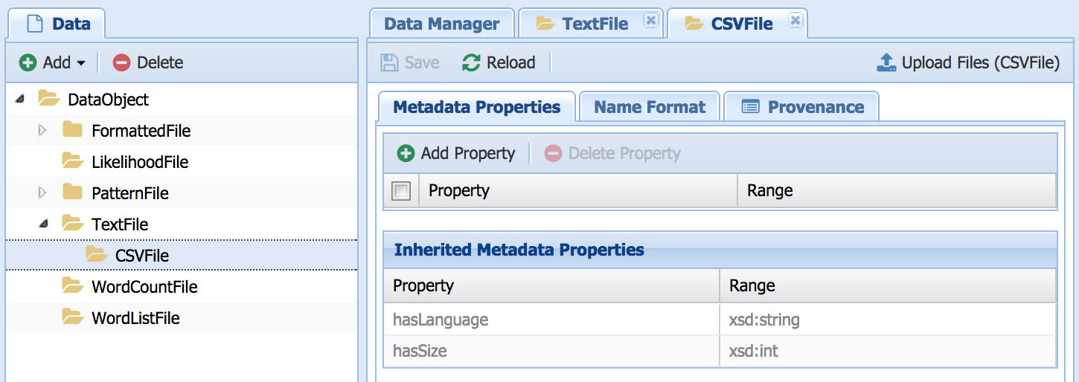
Task: Select WordListFile in the data tree
Action: [x=135, y=318]
